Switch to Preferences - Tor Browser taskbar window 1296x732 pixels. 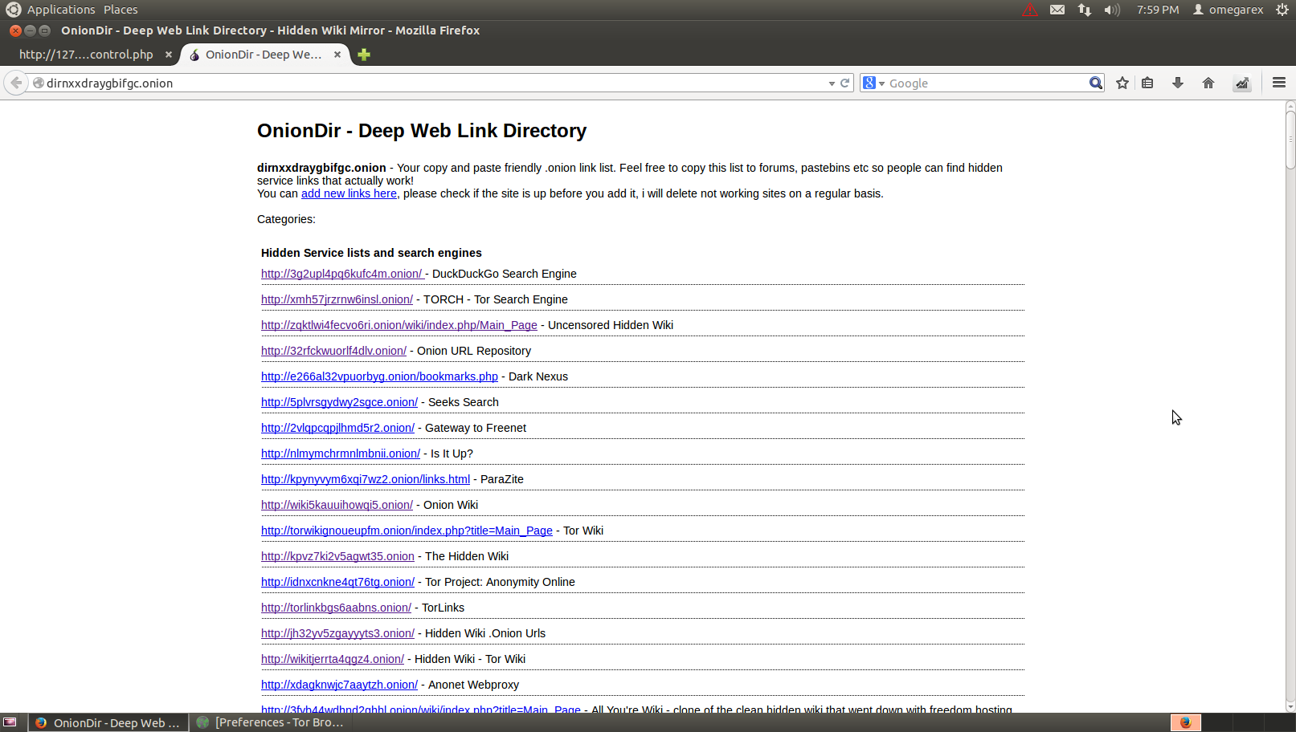point(271,722)
